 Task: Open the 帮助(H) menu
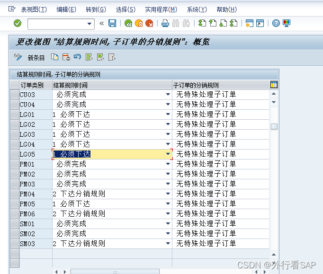click(x=226, y=9)
